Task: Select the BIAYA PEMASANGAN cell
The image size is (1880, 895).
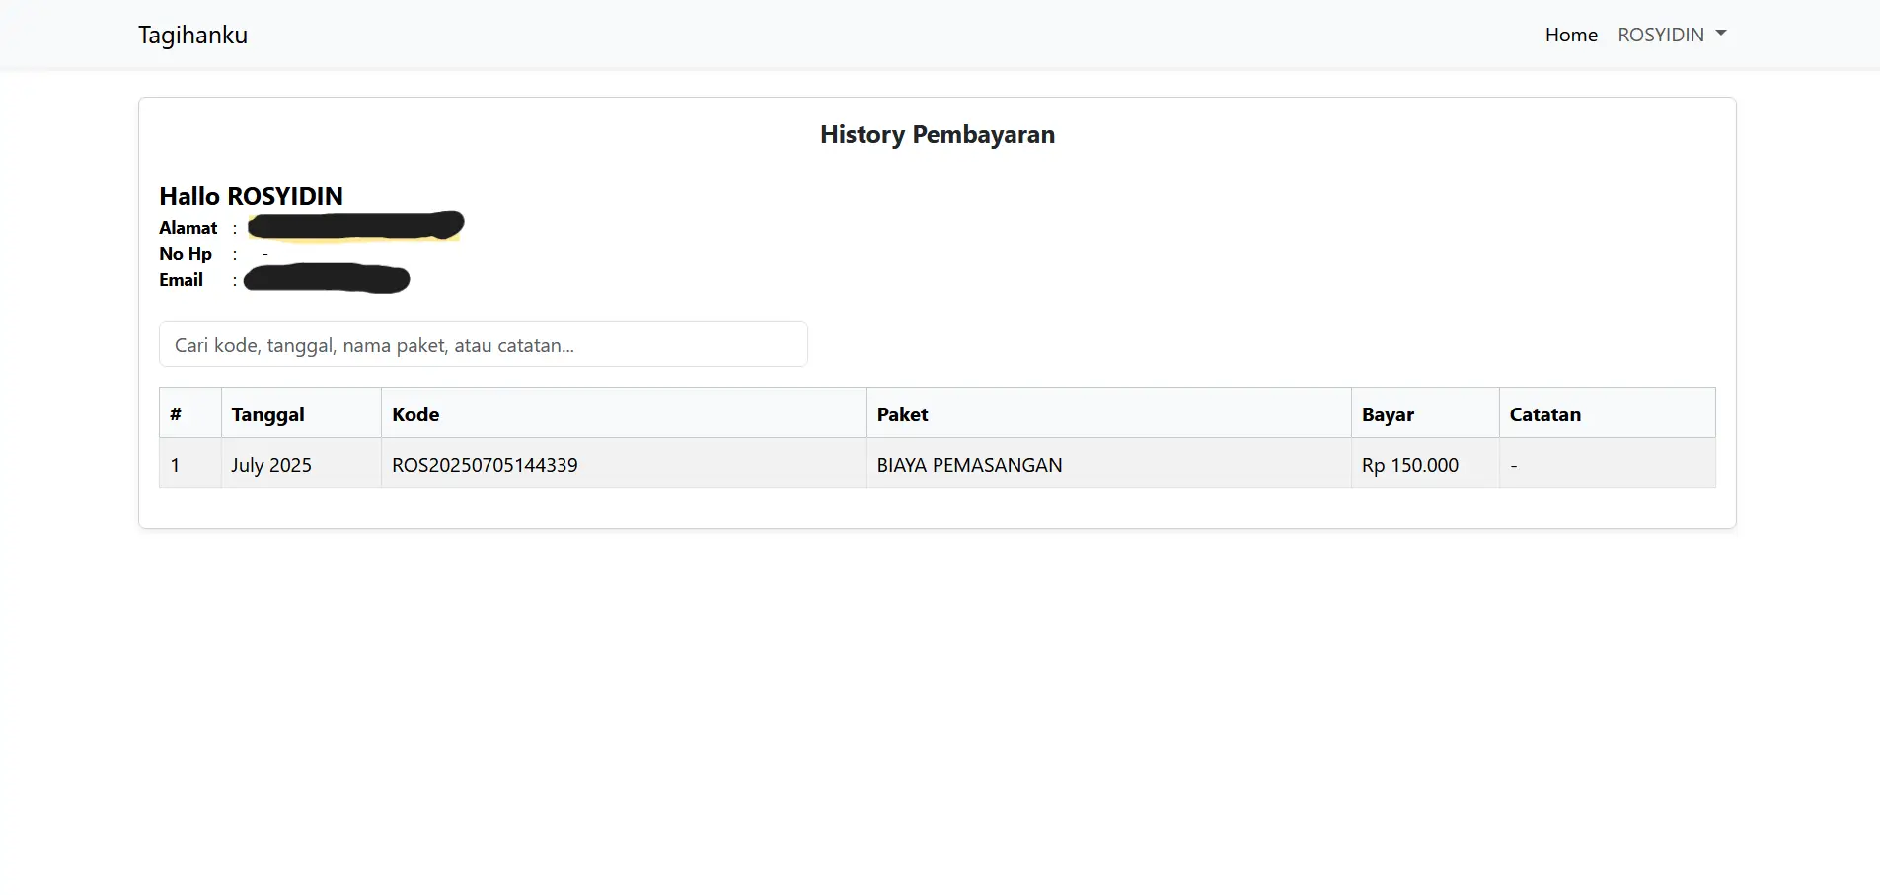Action: click(1109, 464)
